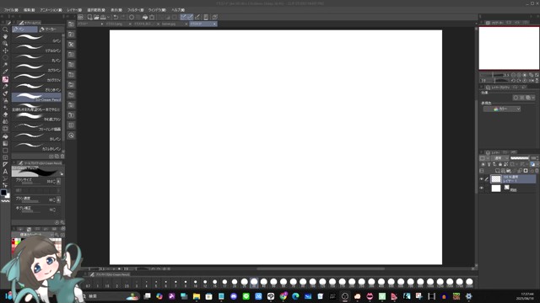Hide Layer 1 using its eye icon
This screenshot has width=540, height=303.
[482, 178]
